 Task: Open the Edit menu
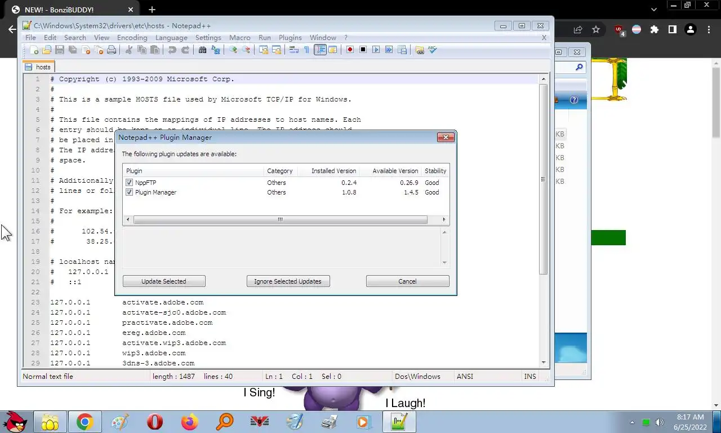click(50, 38)
